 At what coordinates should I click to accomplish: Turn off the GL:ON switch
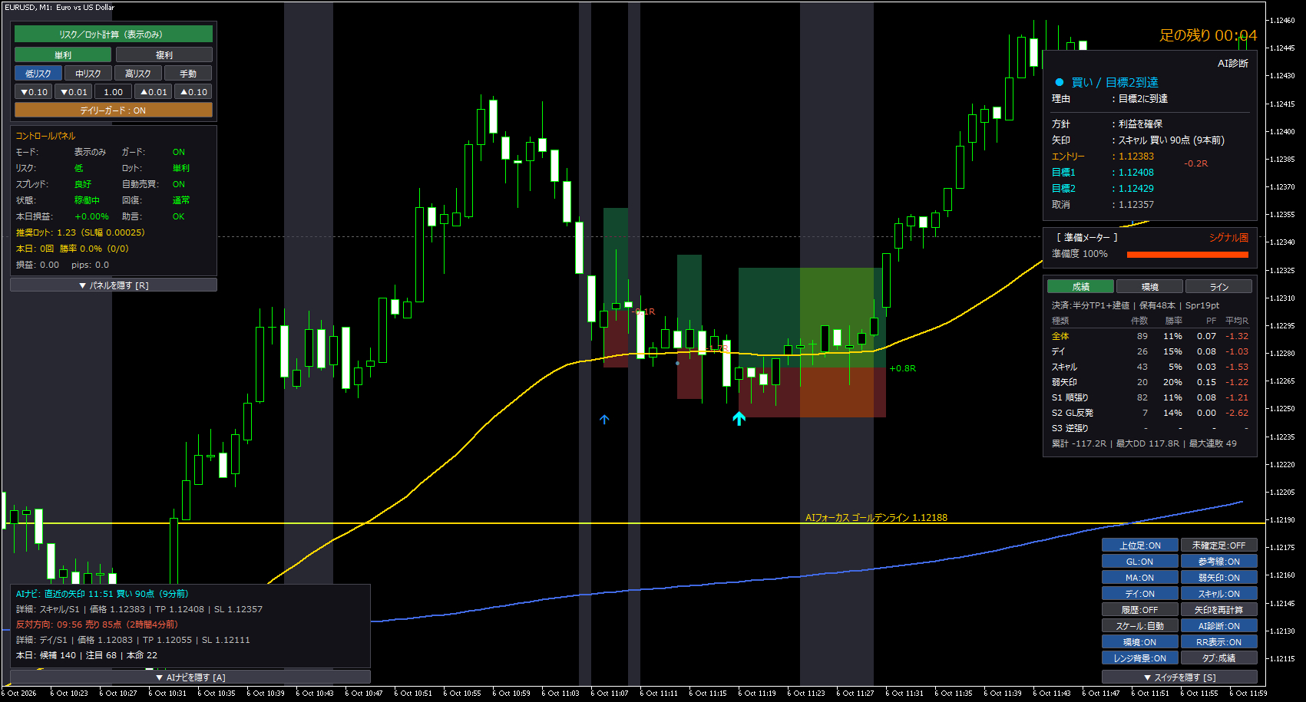[1139, 562]
